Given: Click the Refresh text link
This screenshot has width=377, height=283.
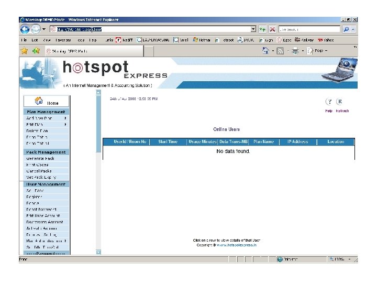Looking at the screenshot, I should (x=342, y=111).
